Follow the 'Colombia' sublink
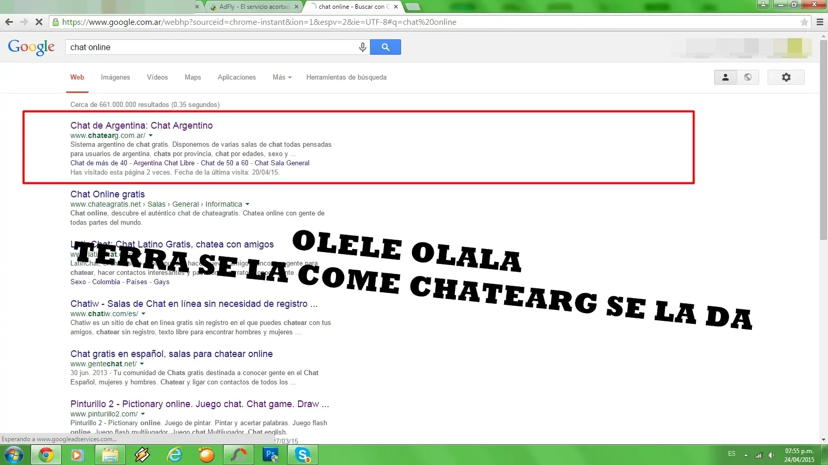 point(106,282)
